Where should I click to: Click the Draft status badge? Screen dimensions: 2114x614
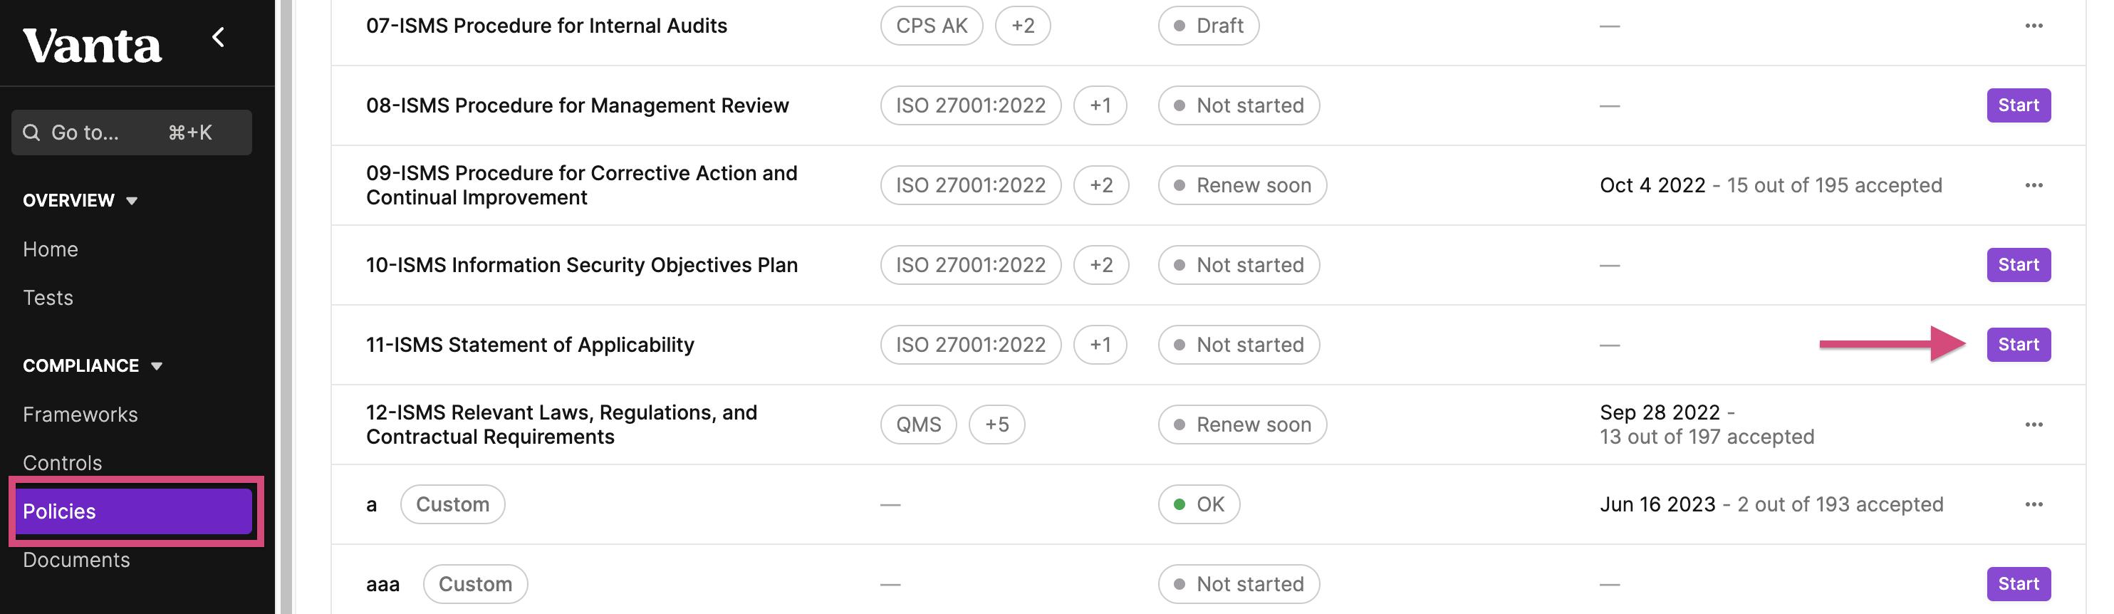pyautogui.click(x=1208, y=26)
